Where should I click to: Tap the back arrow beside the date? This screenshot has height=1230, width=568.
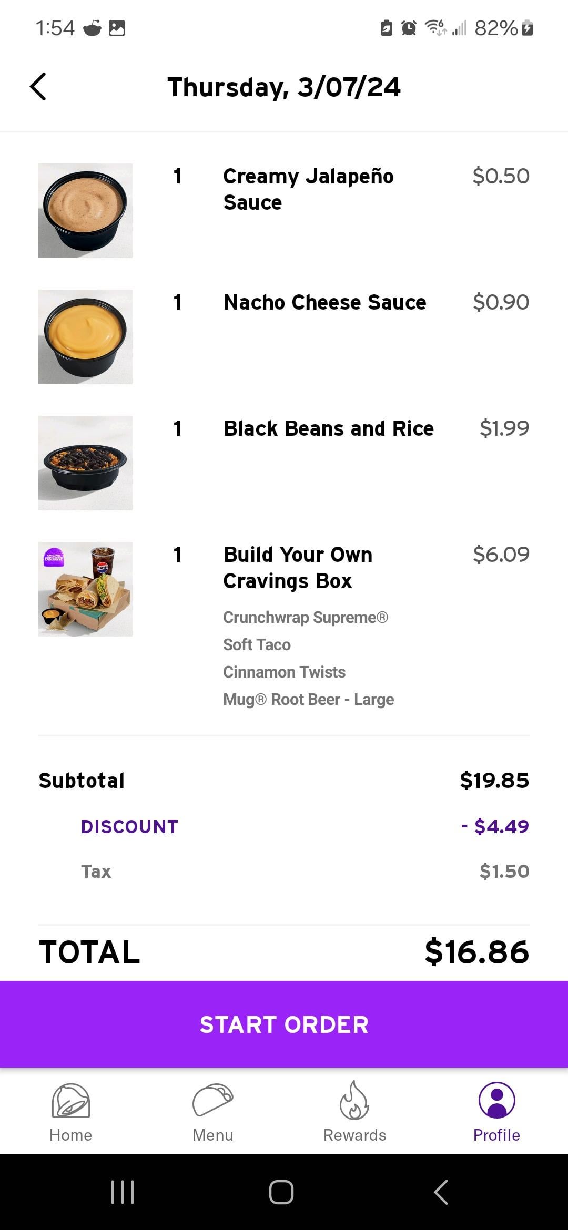pyautogui.click(x=38, y=87)
